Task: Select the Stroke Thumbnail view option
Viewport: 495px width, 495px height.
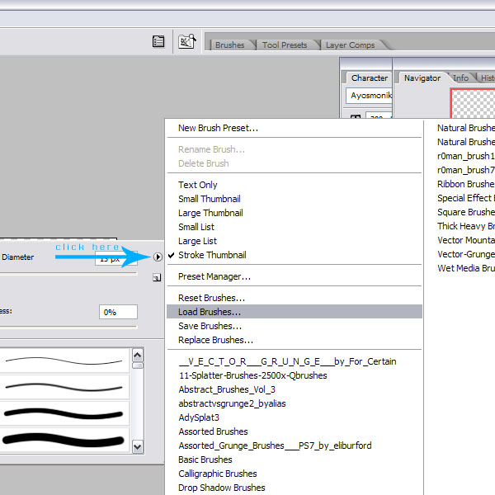Action: pos(212,255)
